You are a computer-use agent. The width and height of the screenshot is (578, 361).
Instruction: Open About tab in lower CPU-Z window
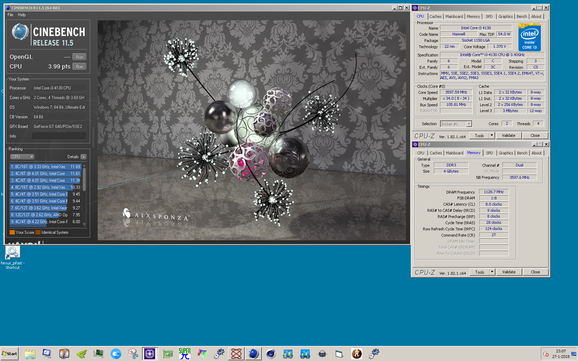coord(537,153)
